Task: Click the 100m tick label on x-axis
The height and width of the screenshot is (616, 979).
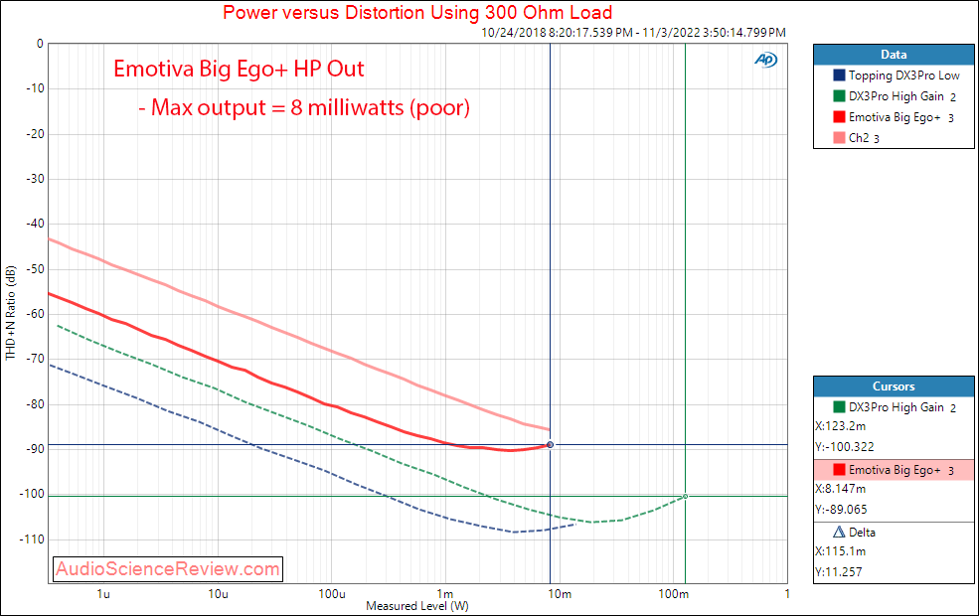Action: point(673,593)
